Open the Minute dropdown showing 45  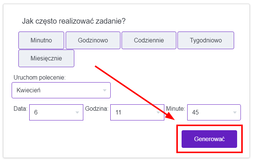(x=210, y=112)
